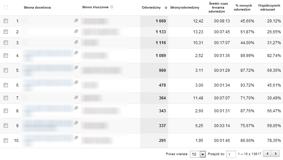Check the checkbox for row 4
This screenshot has height=160, width=283.
point(6,56)
